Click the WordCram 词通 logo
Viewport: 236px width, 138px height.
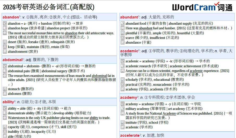202,7
